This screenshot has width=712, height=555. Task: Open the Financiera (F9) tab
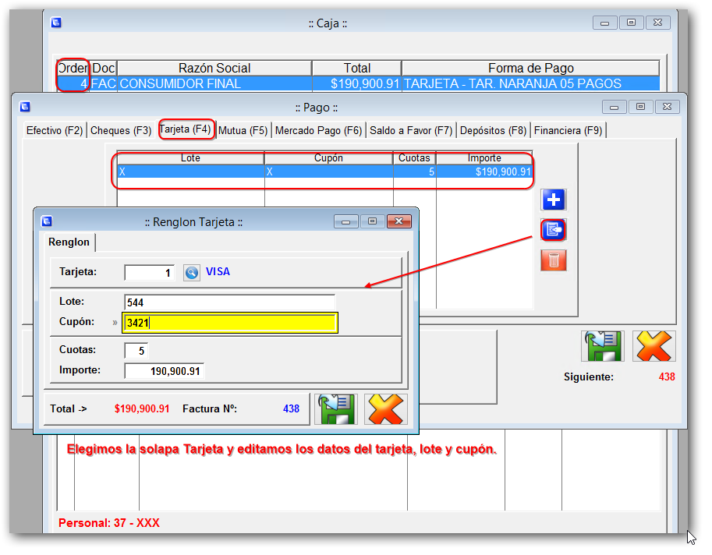(568, 130)
